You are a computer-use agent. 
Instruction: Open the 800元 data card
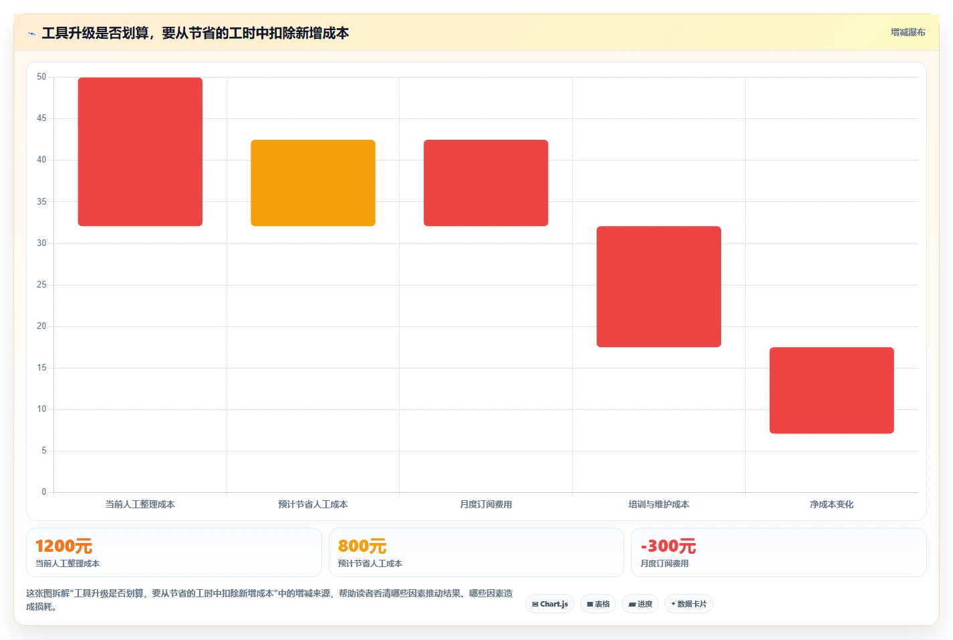[x=476, y=552]
